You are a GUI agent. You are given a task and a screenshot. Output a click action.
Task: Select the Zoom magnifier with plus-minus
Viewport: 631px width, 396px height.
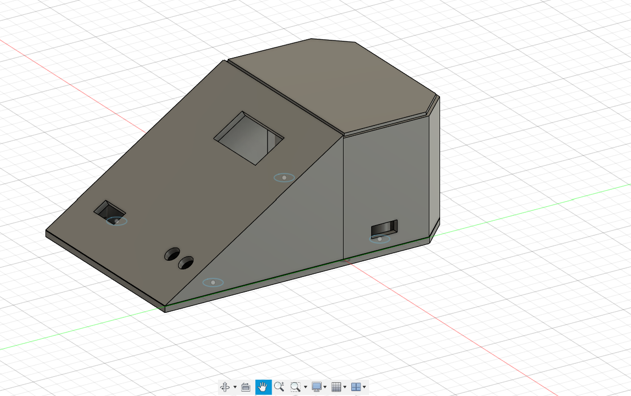(x=279, y=387)
